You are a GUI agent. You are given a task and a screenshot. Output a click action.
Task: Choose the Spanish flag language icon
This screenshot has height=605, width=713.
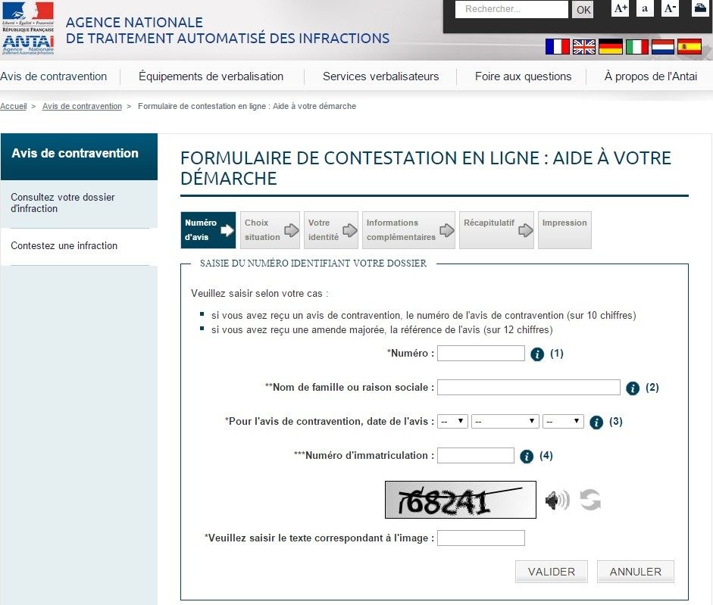[689, 47]
